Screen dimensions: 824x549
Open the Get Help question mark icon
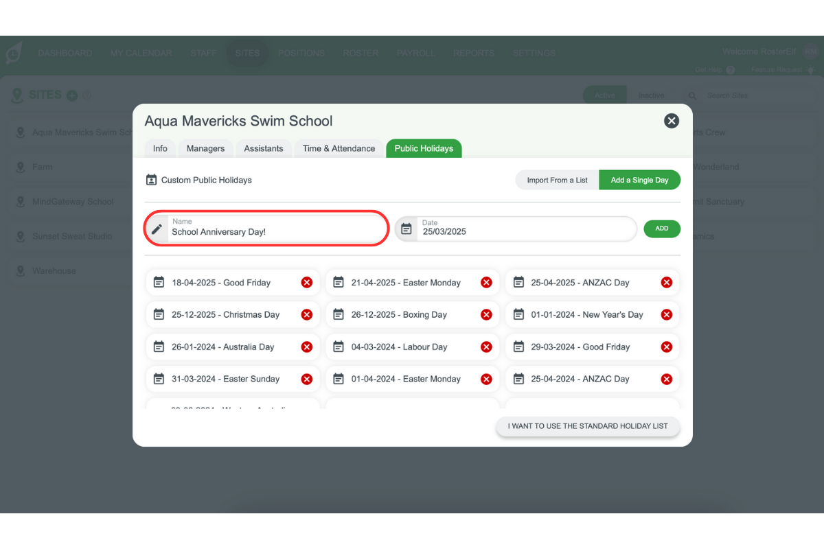(x=731, y=69)
